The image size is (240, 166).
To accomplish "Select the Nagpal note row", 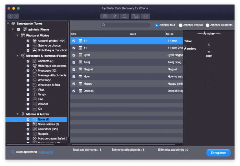I will tap(127, 69).
